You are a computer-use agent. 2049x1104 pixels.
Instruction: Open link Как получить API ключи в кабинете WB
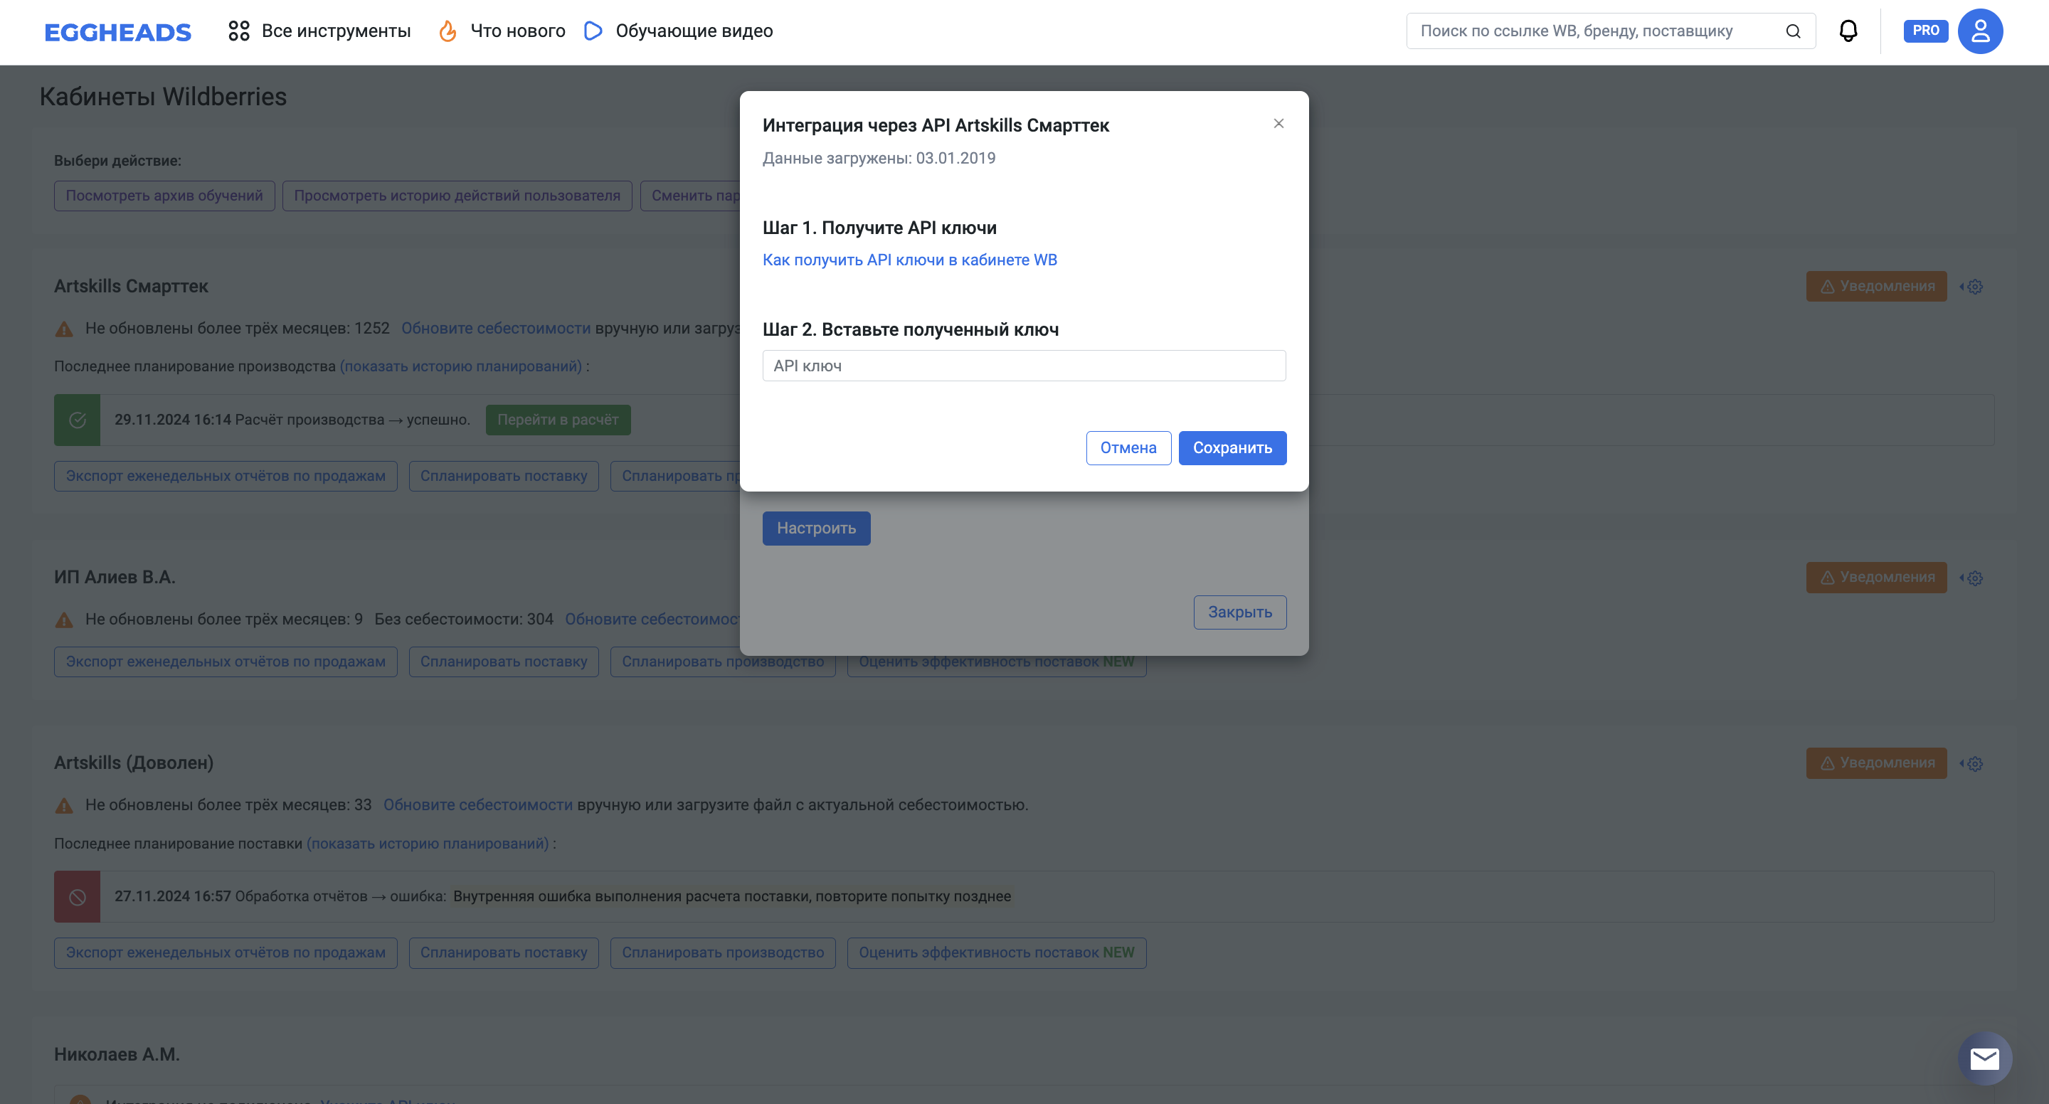[909, 260]
